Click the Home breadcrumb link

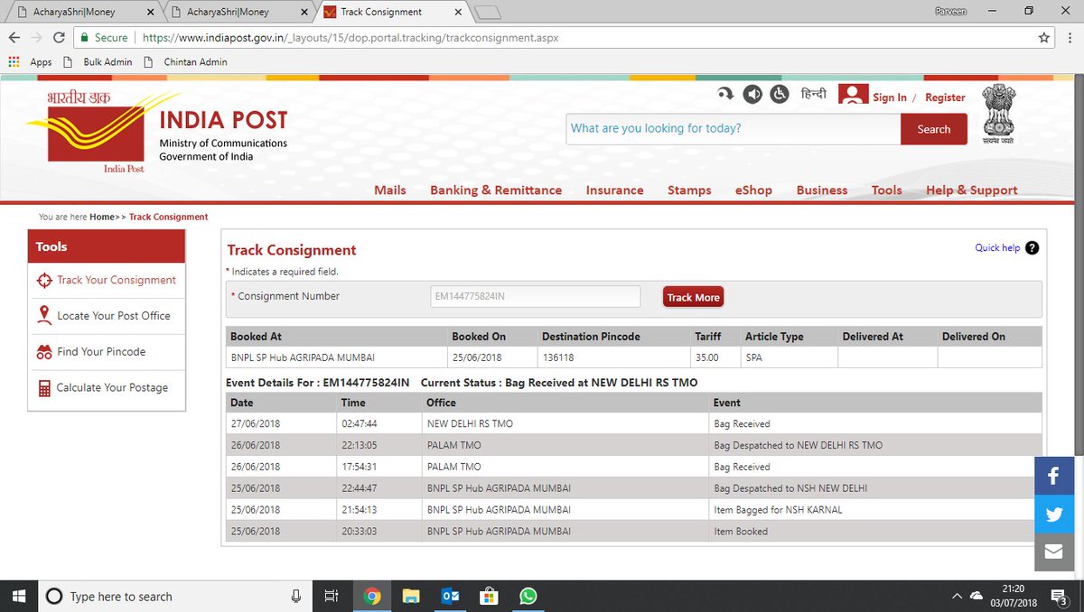coord(101,217)
